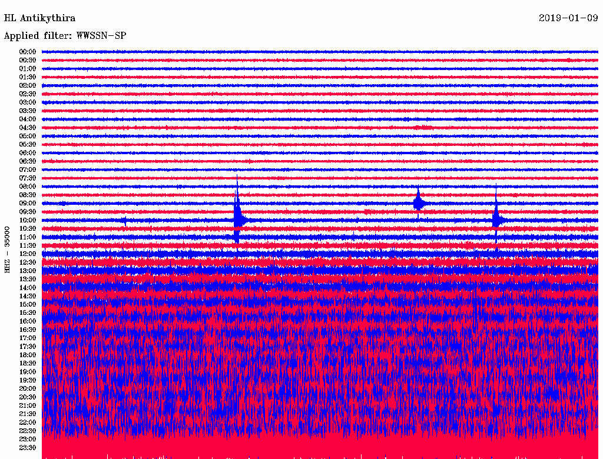
Task: Click the 08:30 time label
Action: [28, 195]
